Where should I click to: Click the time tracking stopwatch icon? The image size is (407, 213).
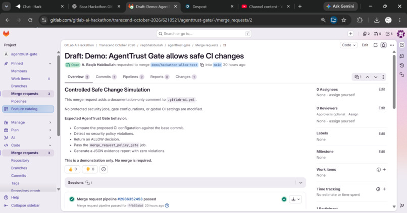click(x=378, y=189)
